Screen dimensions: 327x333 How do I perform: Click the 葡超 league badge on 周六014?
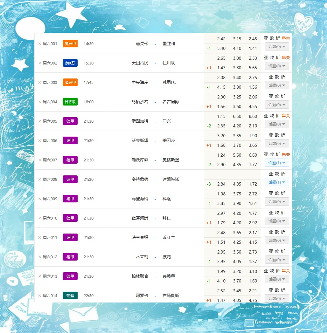point(70,296)
